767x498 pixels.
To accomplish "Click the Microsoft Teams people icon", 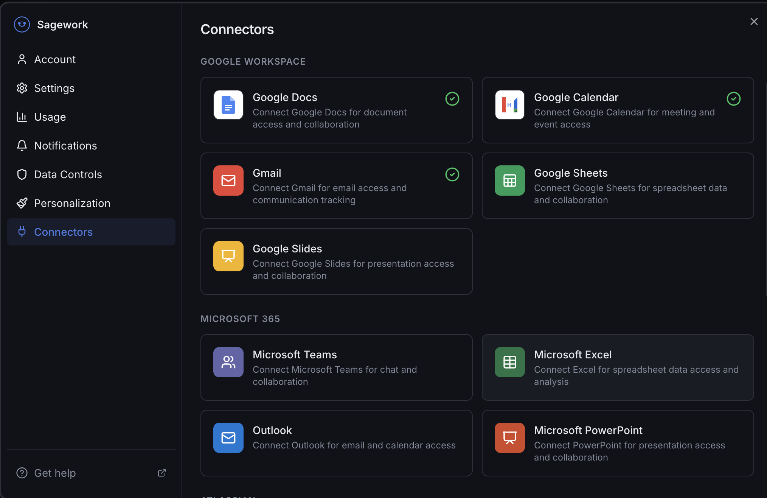I will point(228,362).
